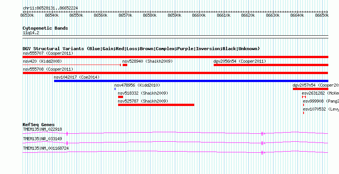
Task: Click the NR_033149 first exon marker
Action: pos(67,143)
